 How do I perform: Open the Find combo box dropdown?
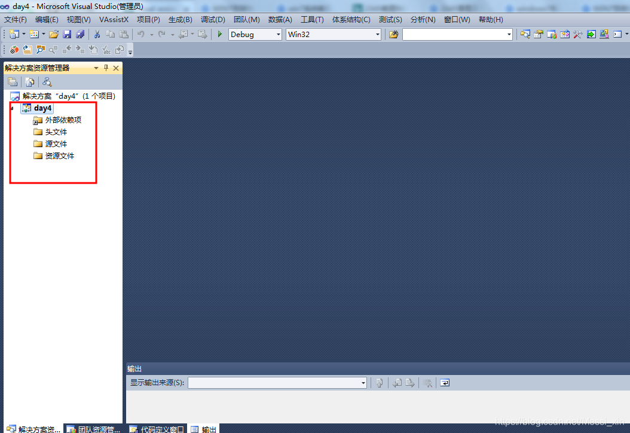(509, 35)
